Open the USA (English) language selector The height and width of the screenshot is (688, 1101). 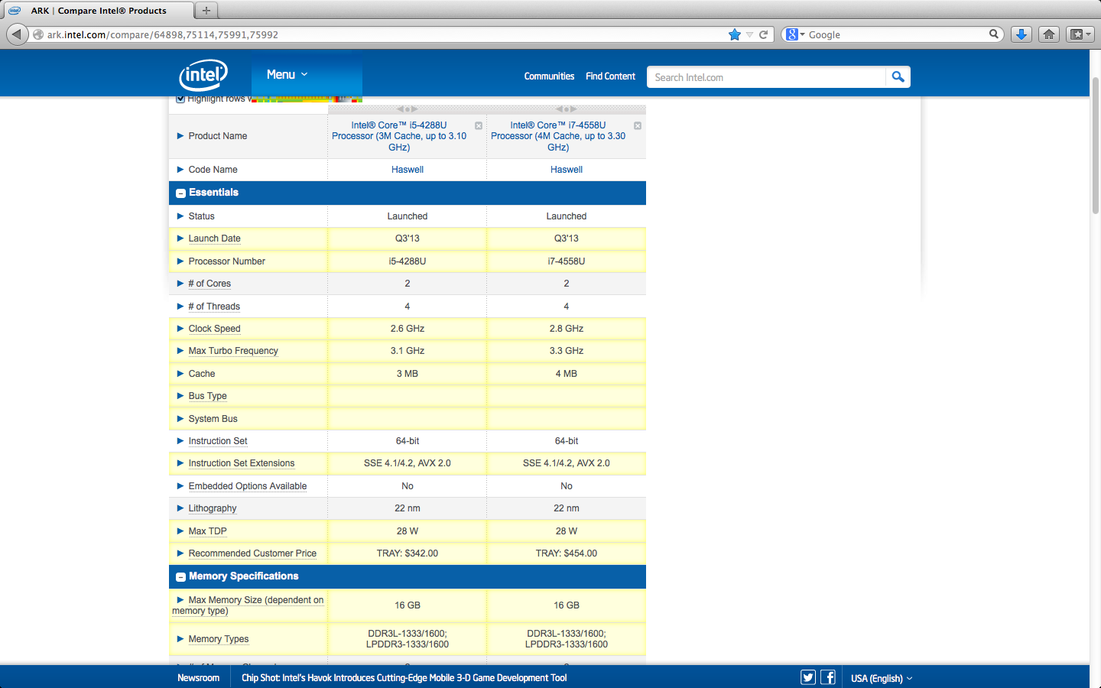click(882, 678)
